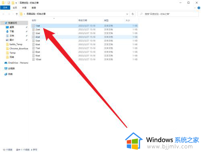Switch to the 主页 ribbon tab
This screenshot has width=201, height=152.
coord(15,8)
